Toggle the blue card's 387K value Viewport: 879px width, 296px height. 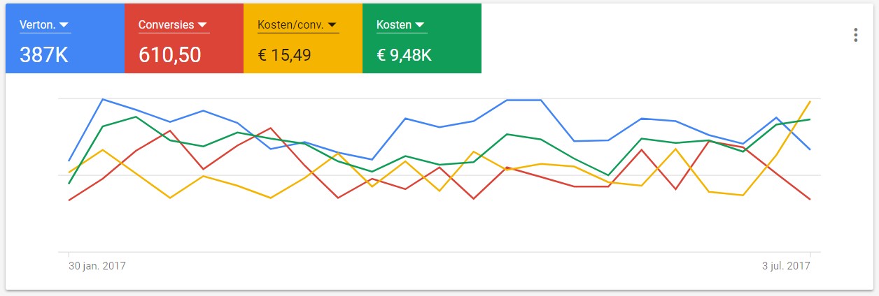pos(43,54)
